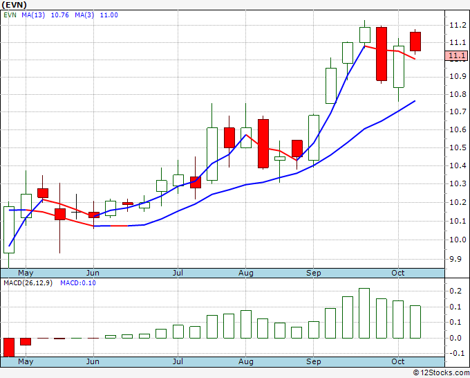Click the large red MACD bar before May
This screenshot has height=378, width=470.
click(9, 348)
